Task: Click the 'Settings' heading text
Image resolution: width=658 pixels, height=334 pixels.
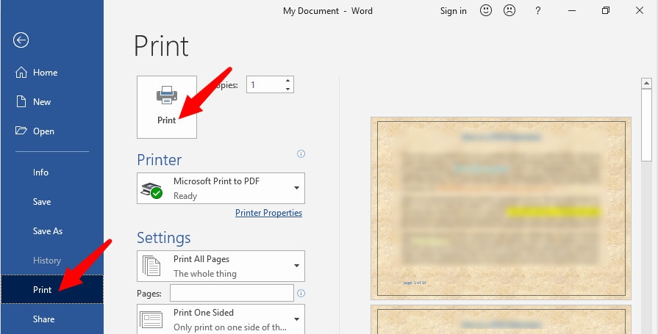Action: click(164, 238)
